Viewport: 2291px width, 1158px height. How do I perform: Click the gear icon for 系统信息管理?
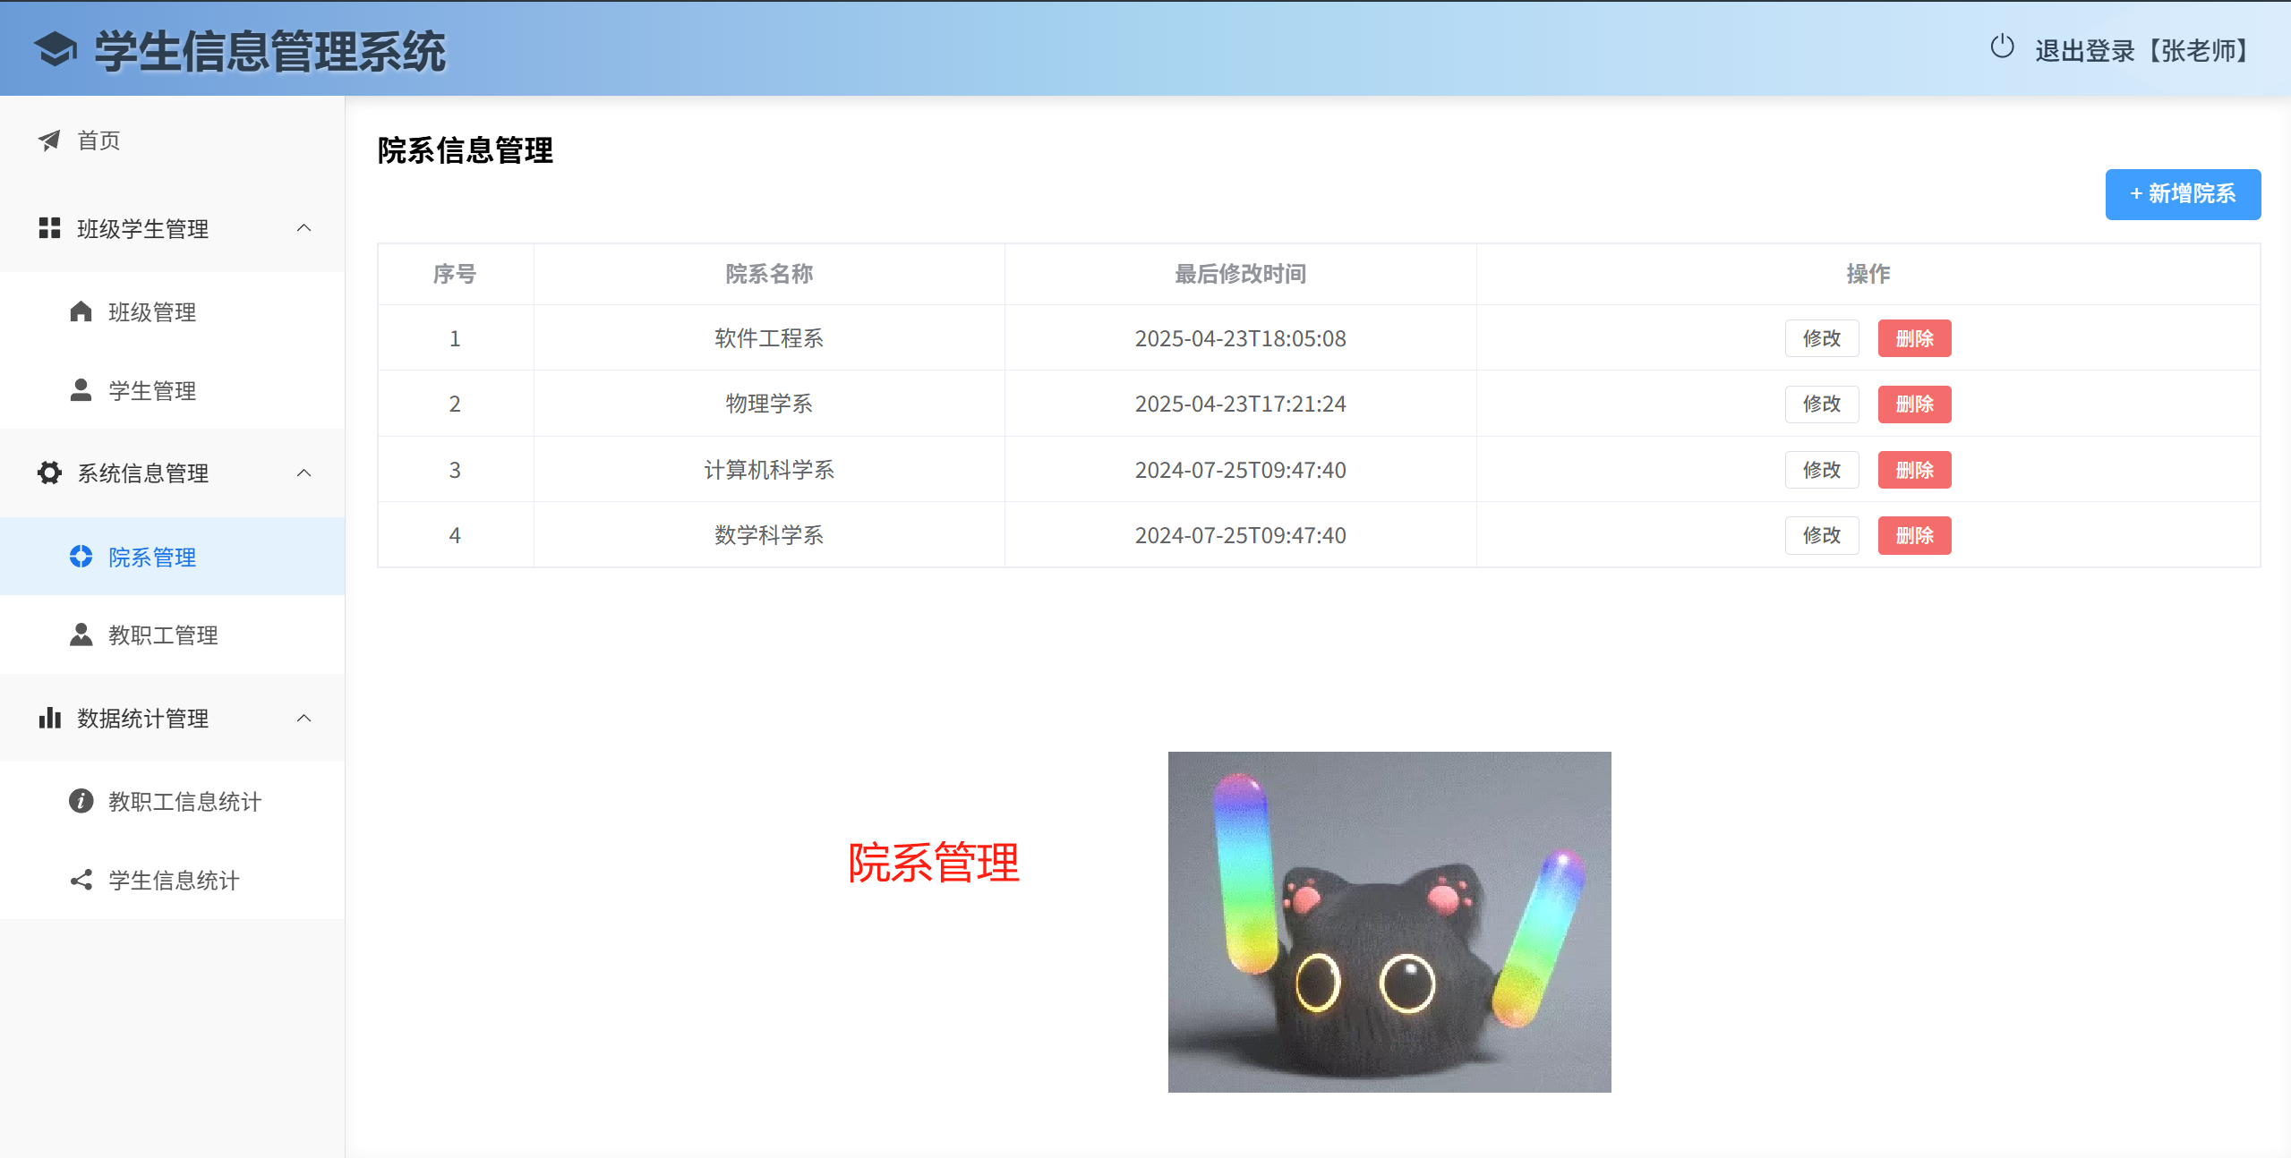click(49, 473)
